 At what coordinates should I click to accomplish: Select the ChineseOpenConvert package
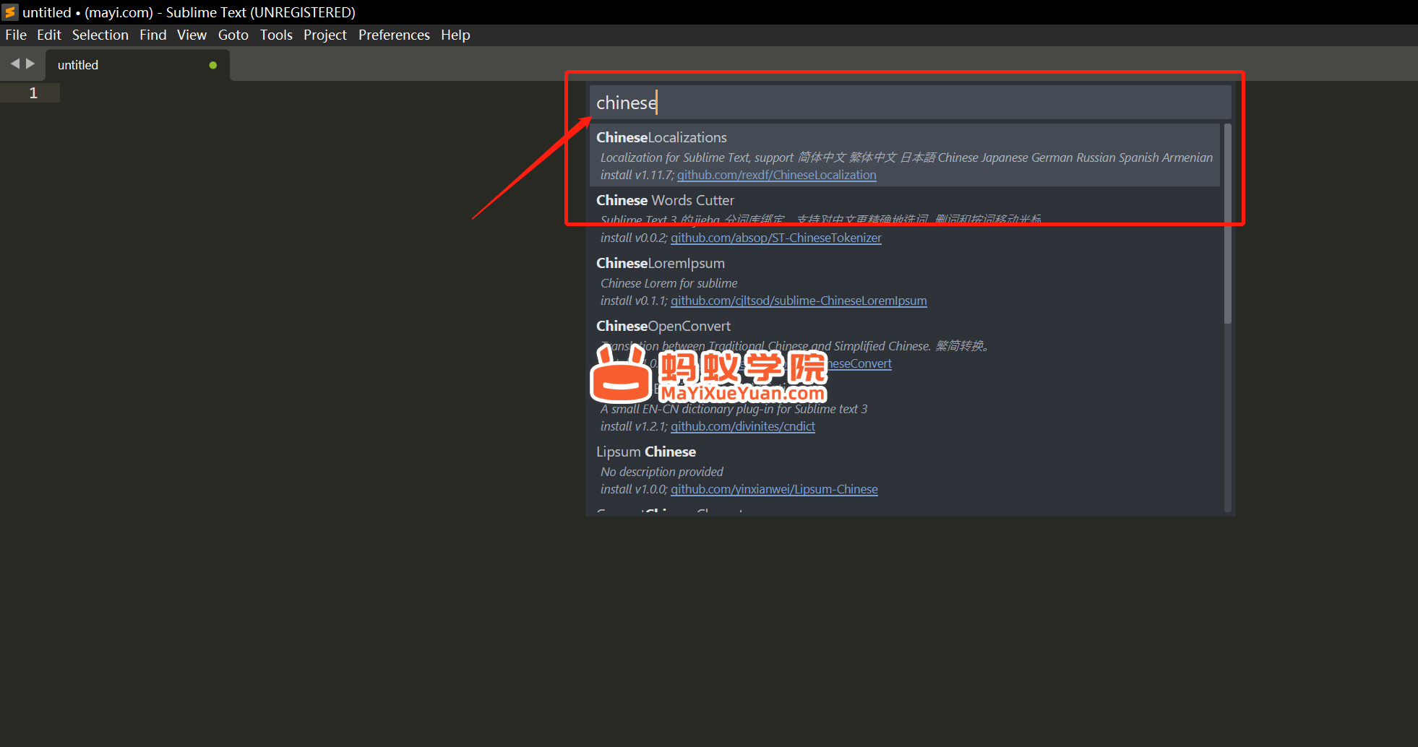point(905,344)
